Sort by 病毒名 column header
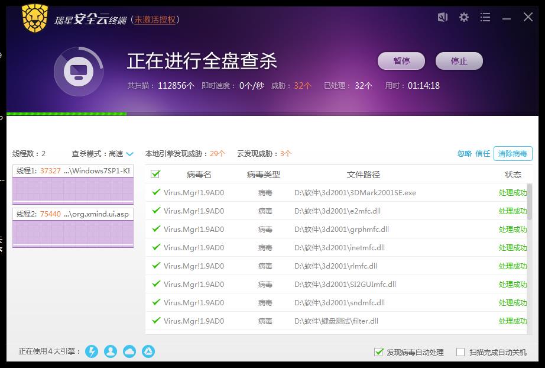 tap(199, 175)
